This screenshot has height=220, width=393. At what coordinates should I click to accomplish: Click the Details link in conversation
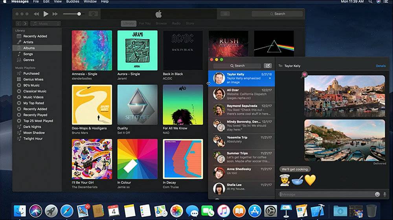pos(380,66)
